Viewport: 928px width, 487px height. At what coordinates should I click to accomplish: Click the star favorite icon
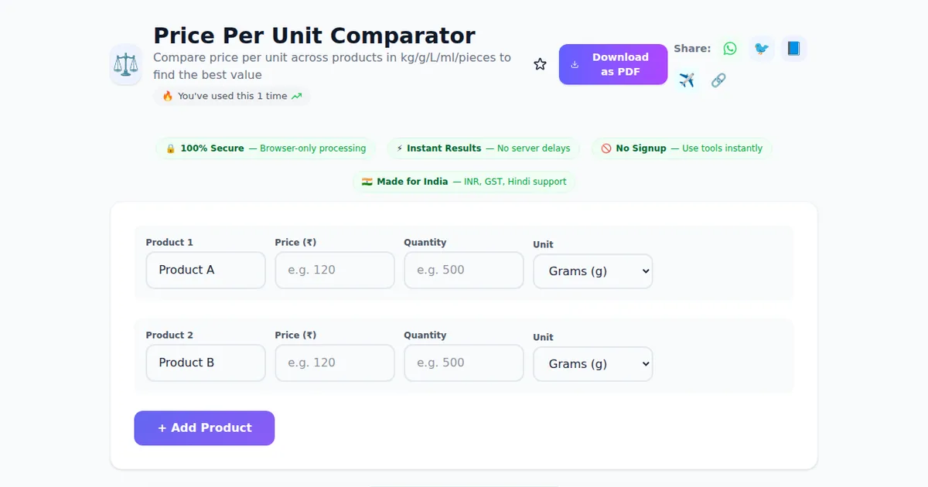point(540,64)
